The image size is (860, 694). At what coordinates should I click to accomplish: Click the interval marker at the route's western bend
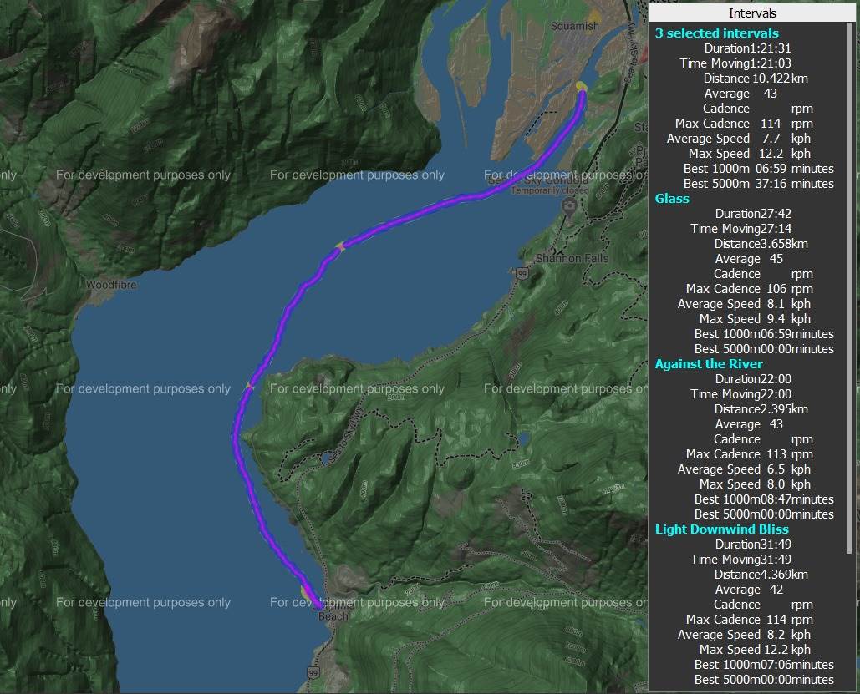249,386
